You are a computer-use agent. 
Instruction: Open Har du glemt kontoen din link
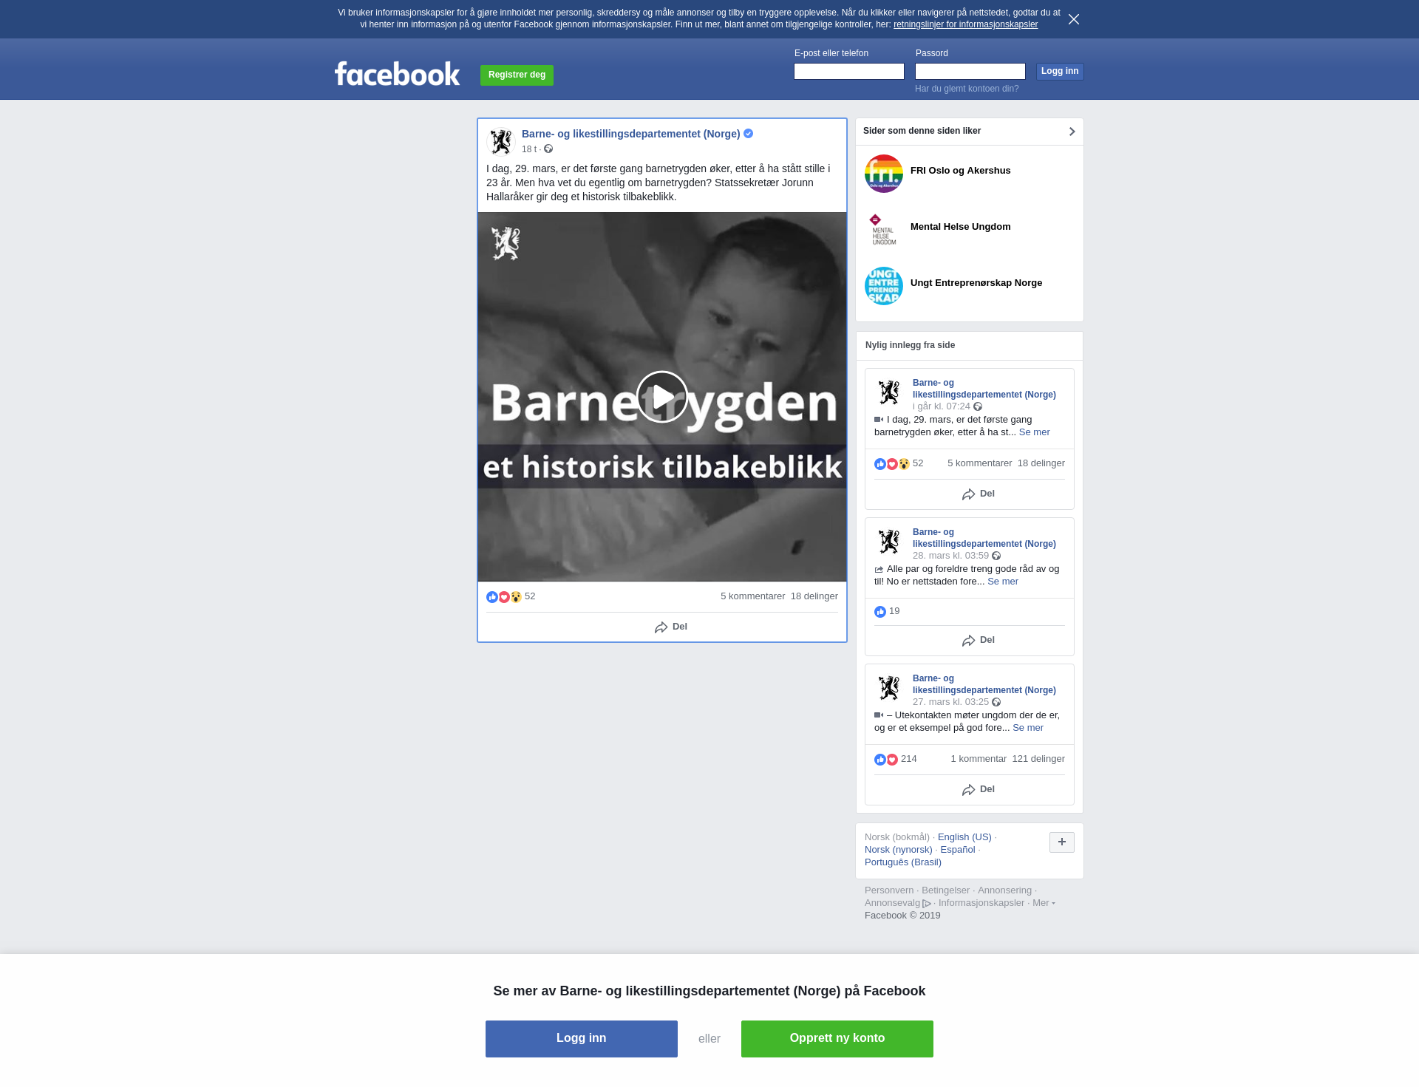(x=967, y=89)
